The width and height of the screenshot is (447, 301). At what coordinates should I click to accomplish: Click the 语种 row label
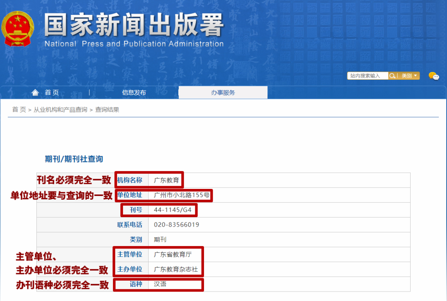[136, 284]
